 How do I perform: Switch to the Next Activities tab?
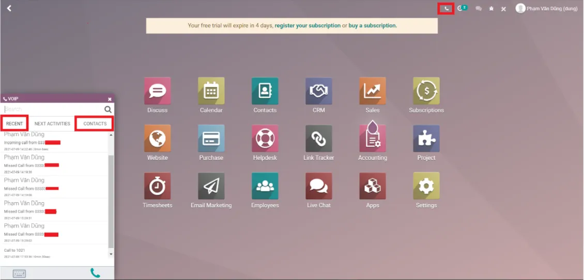(52, 123)
